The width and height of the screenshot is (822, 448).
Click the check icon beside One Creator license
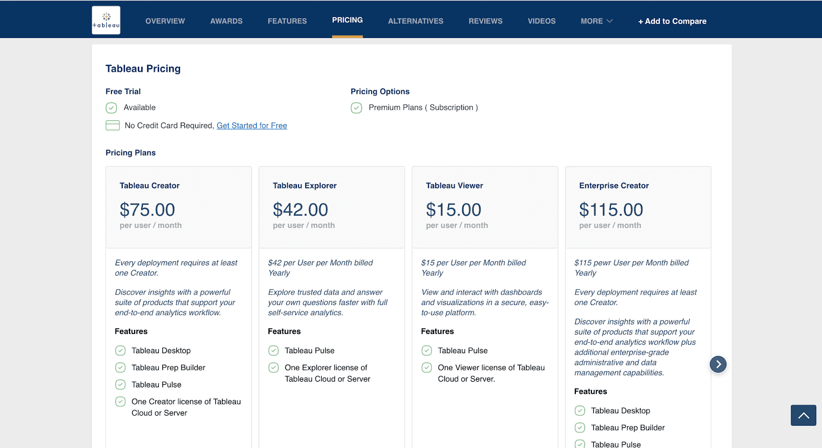coord(120,401)
